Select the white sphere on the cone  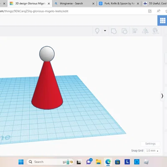tap(47, 54)
